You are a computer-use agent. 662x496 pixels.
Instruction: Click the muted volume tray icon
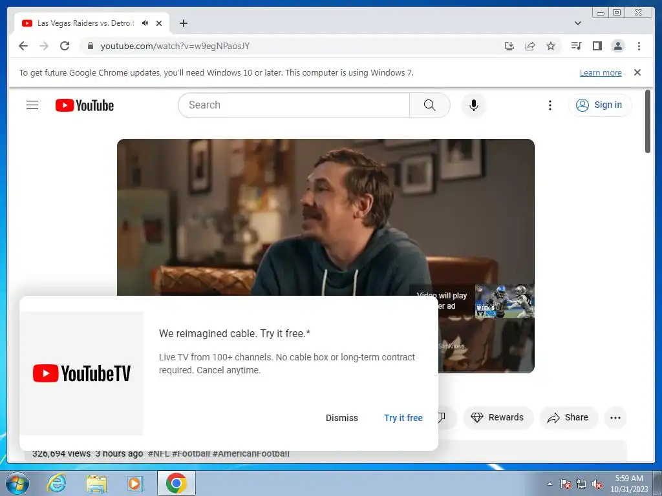coord(597,484)
